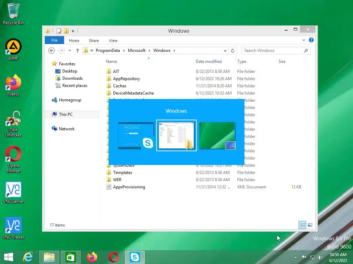This screenshot has width=353, height=264.
Task: Click the Windows Start button
Action: point(9,257)
